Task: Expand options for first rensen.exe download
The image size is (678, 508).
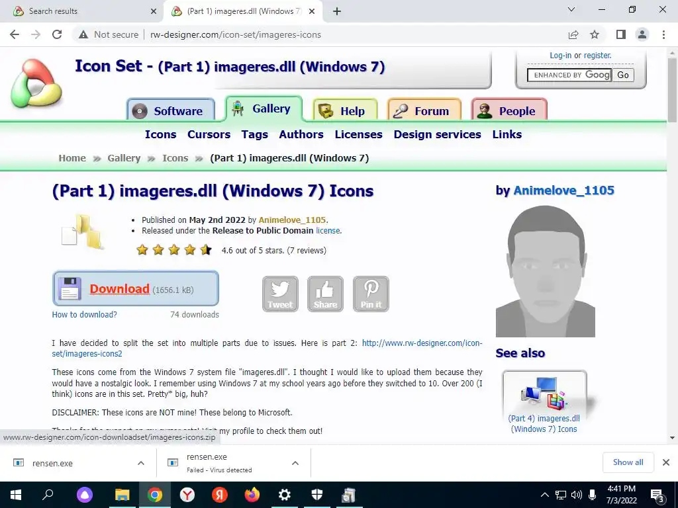Action: coord(141,463)
